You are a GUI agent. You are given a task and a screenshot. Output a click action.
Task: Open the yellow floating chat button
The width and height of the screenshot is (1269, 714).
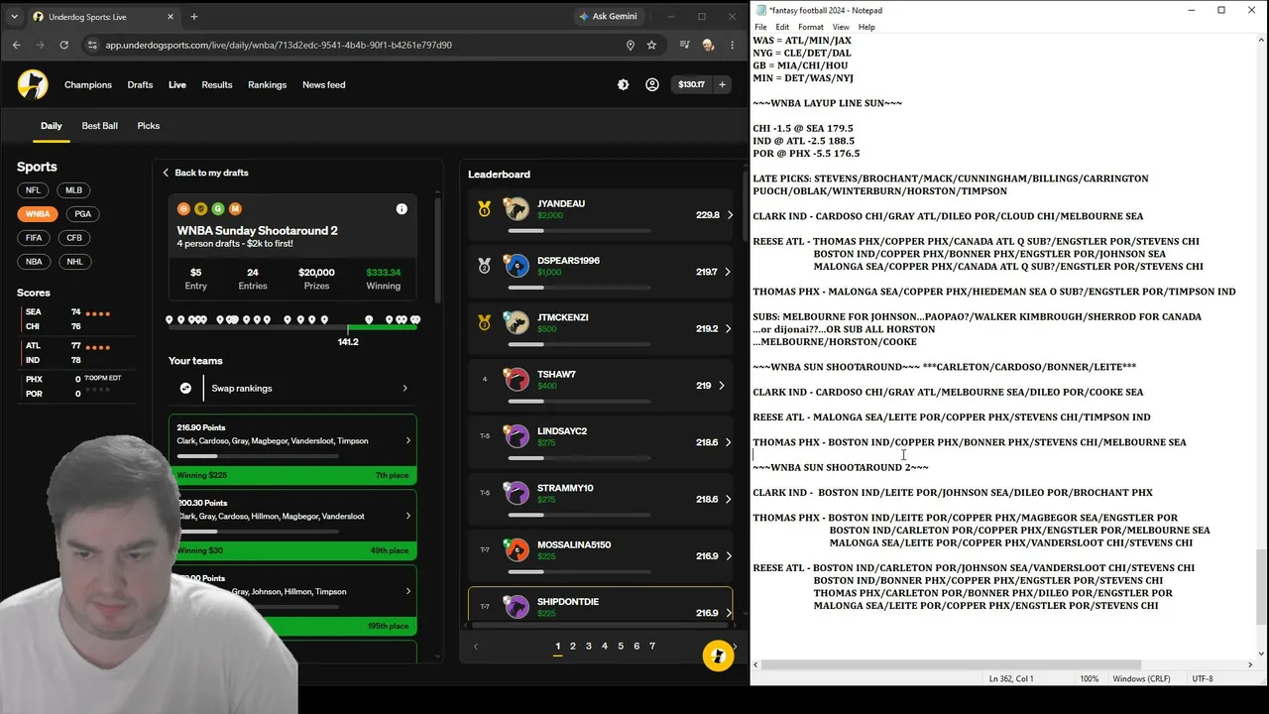tap(718, 655)
